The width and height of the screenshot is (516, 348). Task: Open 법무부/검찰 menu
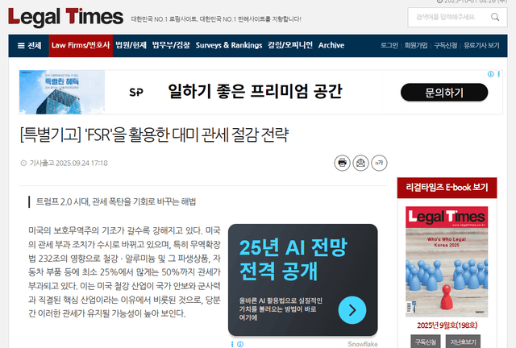(x=171, y=45)
